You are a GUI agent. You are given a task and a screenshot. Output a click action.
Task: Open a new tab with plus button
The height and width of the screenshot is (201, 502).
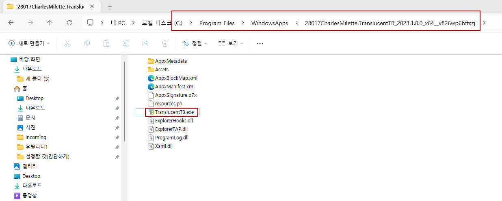tap(110, 6)
